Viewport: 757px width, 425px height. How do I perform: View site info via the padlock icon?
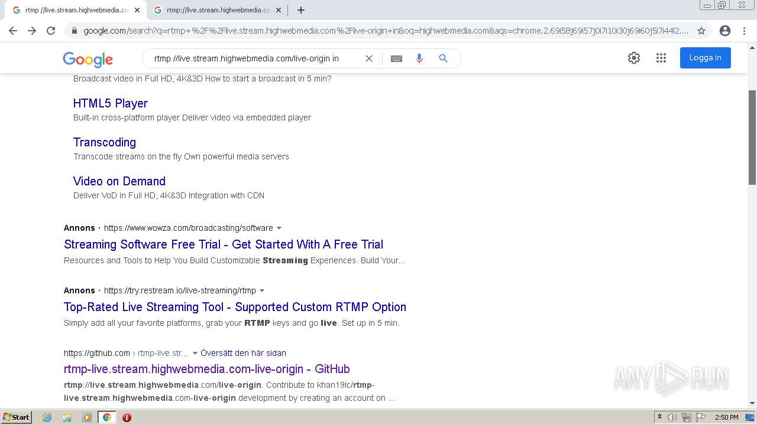[x=75, y=31]
